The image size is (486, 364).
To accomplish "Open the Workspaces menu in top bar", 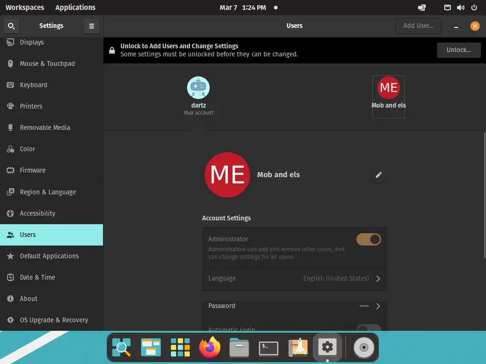I will coord(25,8).
